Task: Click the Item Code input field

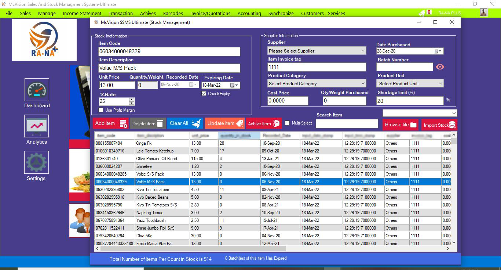Action: point(169,51)
